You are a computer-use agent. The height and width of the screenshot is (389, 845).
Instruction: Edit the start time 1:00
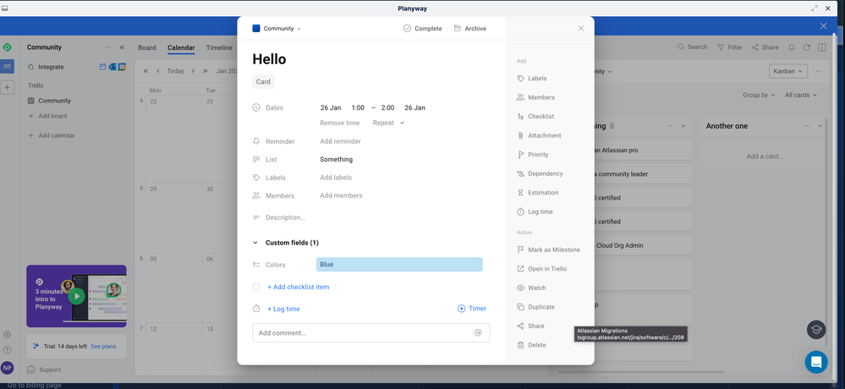pyautogui.click(x=358, y=107)
